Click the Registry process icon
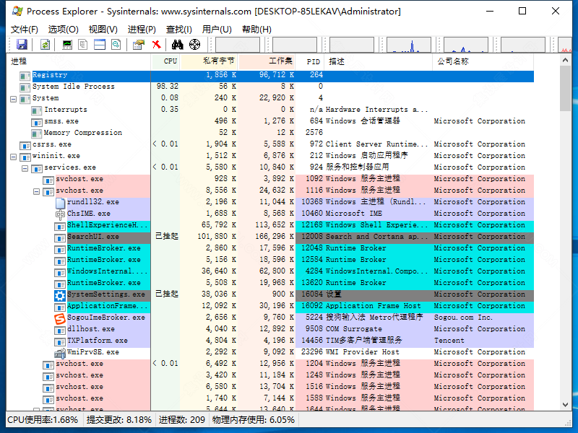Screen dimensions: 578x433 25,76
